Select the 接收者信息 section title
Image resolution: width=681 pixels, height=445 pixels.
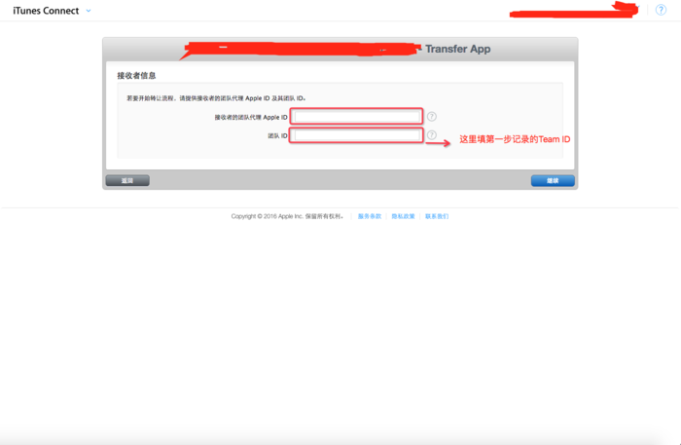click(x=136, y=75)
